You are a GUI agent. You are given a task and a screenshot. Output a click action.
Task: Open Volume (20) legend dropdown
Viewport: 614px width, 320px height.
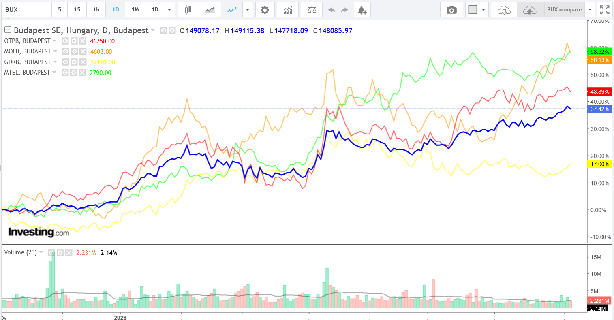pos(41,252)
